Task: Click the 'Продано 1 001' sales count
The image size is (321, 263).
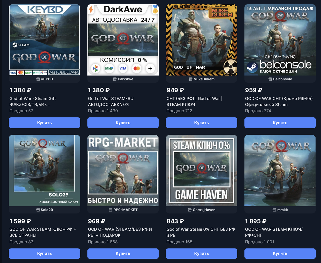Action: tap(259, 242)
